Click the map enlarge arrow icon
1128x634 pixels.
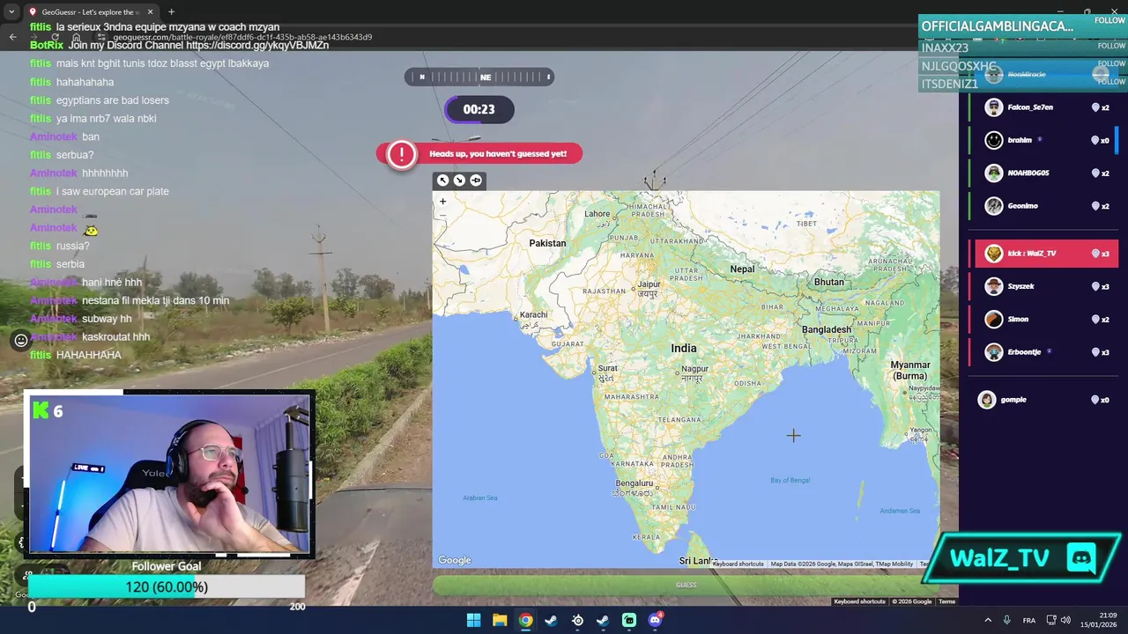(443, 180)
